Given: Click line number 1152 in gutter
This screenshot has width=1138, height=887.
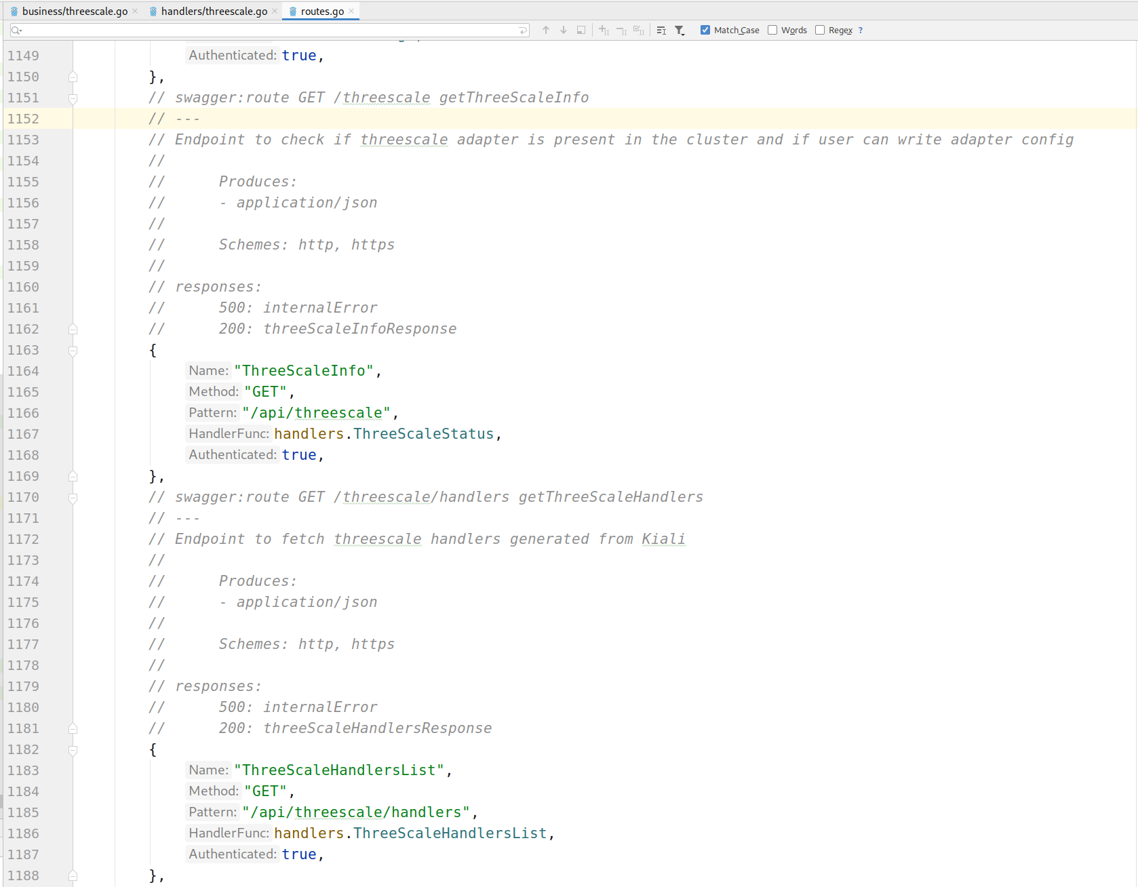Looking at the screenshot, I should [x=23, y=119].
